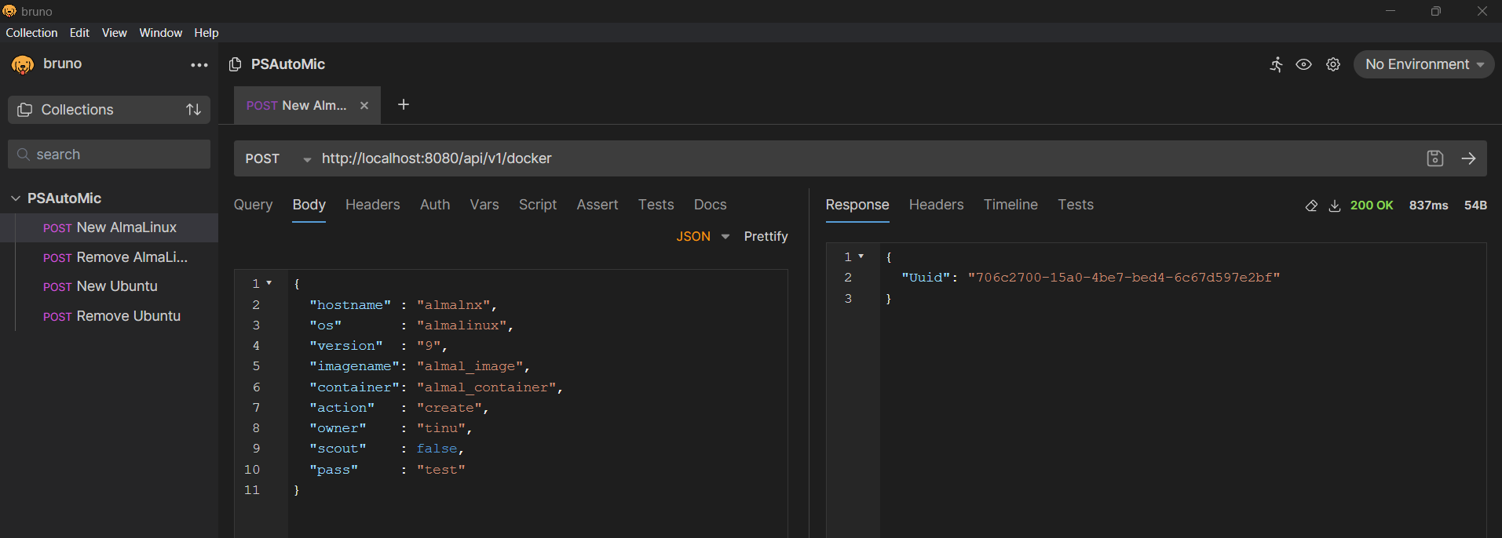This screenshot has width=1502, height=538.
Task: Send the request with the arrow icon
Action: tap(1468, 158)
